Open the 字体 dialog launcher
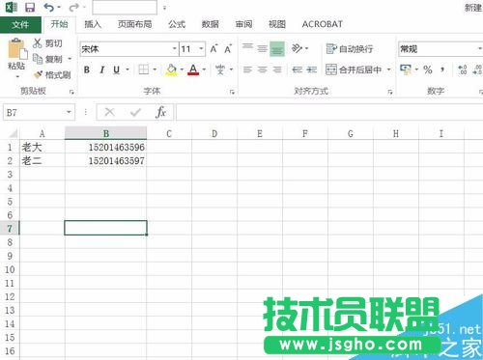483x360 pixels. click(232, 93)
